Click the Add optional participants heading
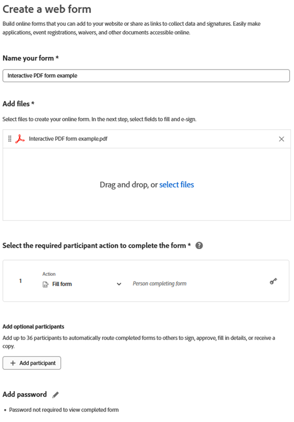The height and width of the screenshot is (422, 294). 33,326
